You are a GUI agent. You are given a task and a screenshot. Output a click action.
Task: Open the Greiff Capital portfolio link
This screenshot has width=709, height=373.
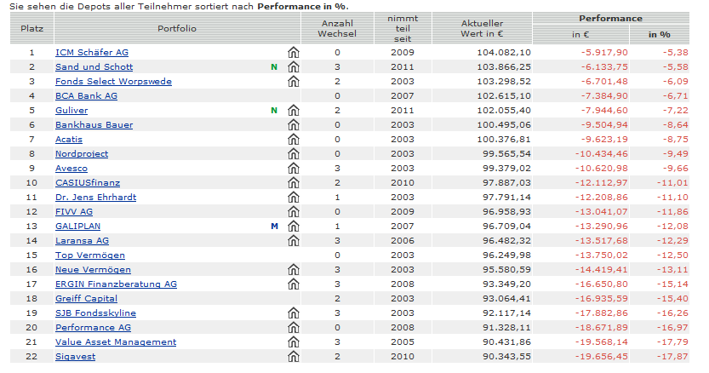click(x=88, y=299)
